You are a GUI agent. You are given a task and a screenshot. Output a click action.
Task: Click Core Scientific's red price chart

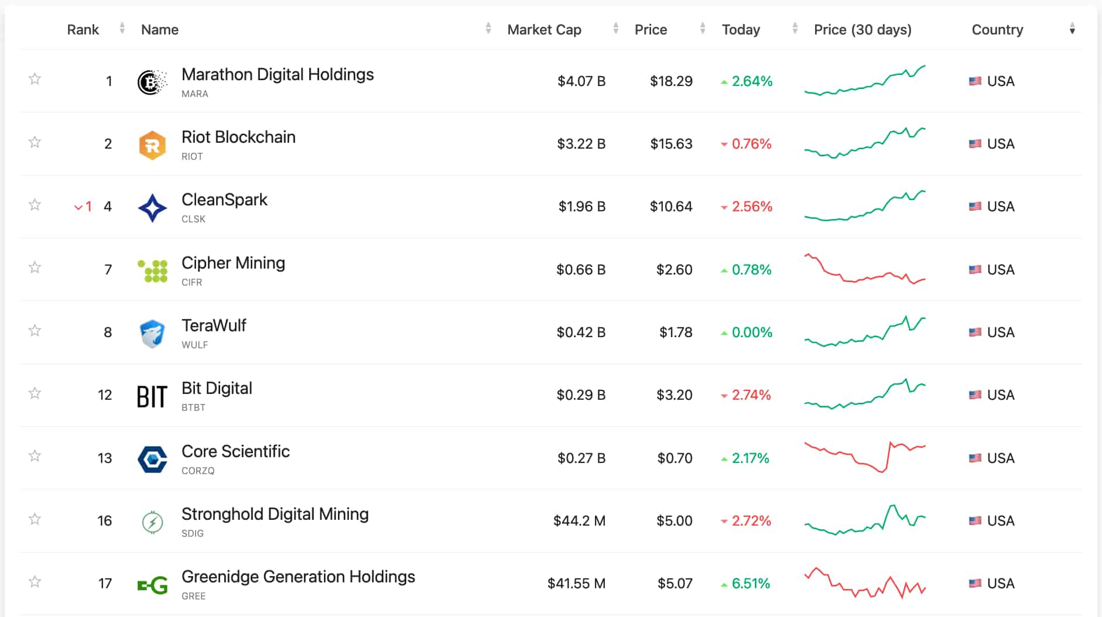pos(865,458)
